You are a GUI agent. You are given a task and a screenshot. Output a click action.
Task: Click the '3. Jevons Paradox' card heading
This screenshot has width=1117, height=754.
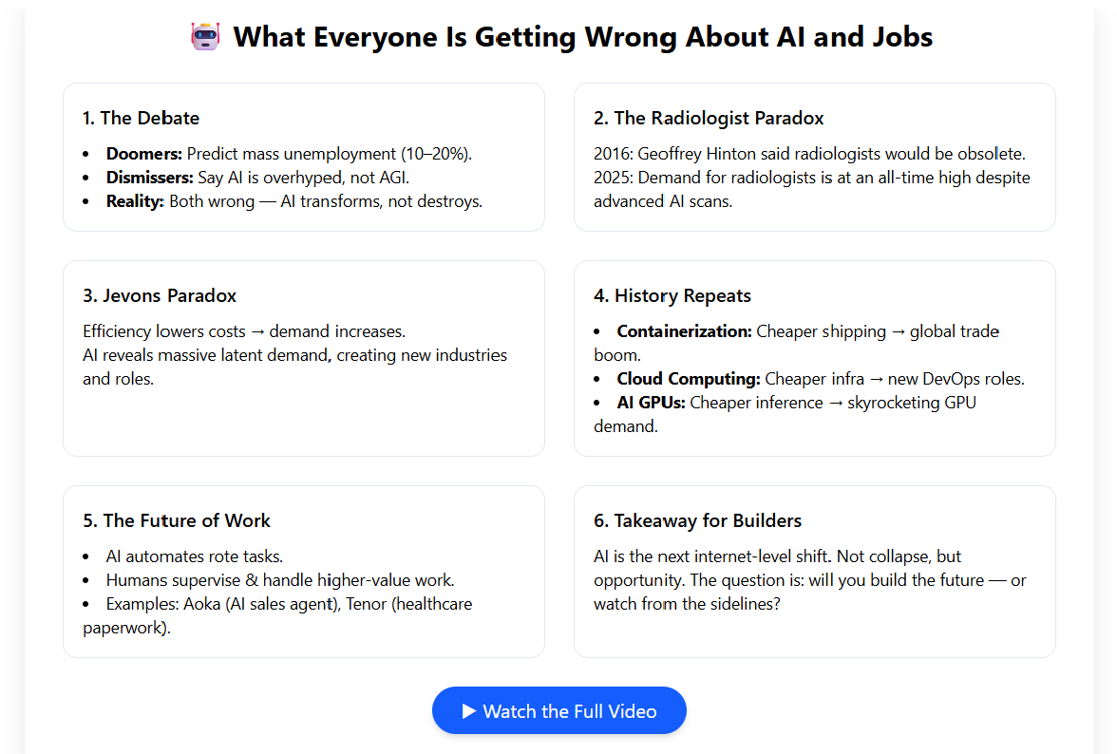[160, 295]
